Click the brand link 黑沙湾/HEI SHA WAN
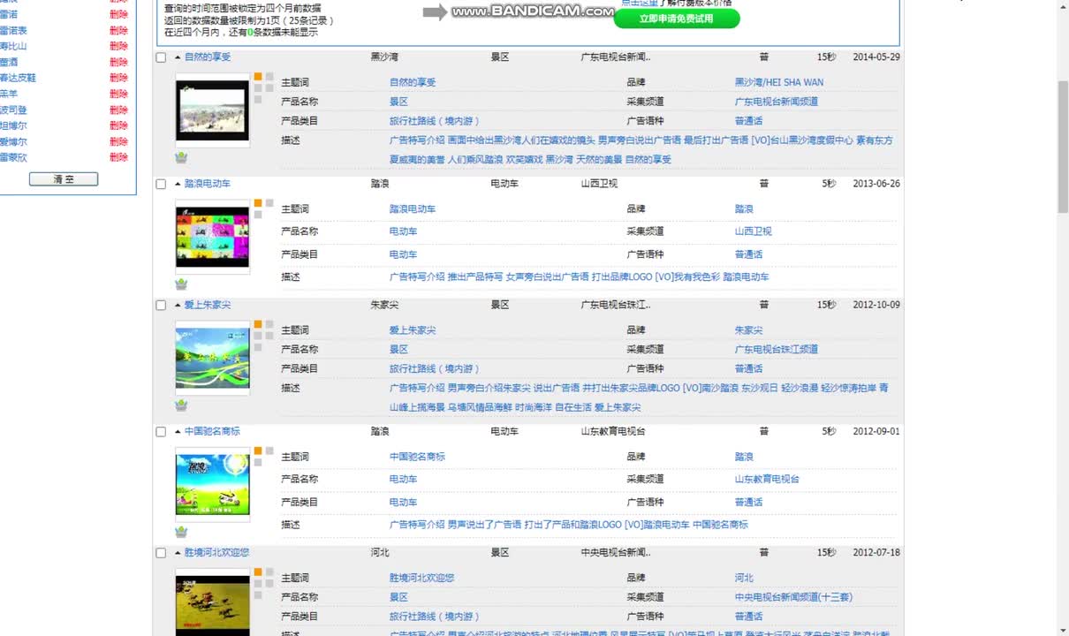This screenshot has width=1069, height=636. coord(779,83)
